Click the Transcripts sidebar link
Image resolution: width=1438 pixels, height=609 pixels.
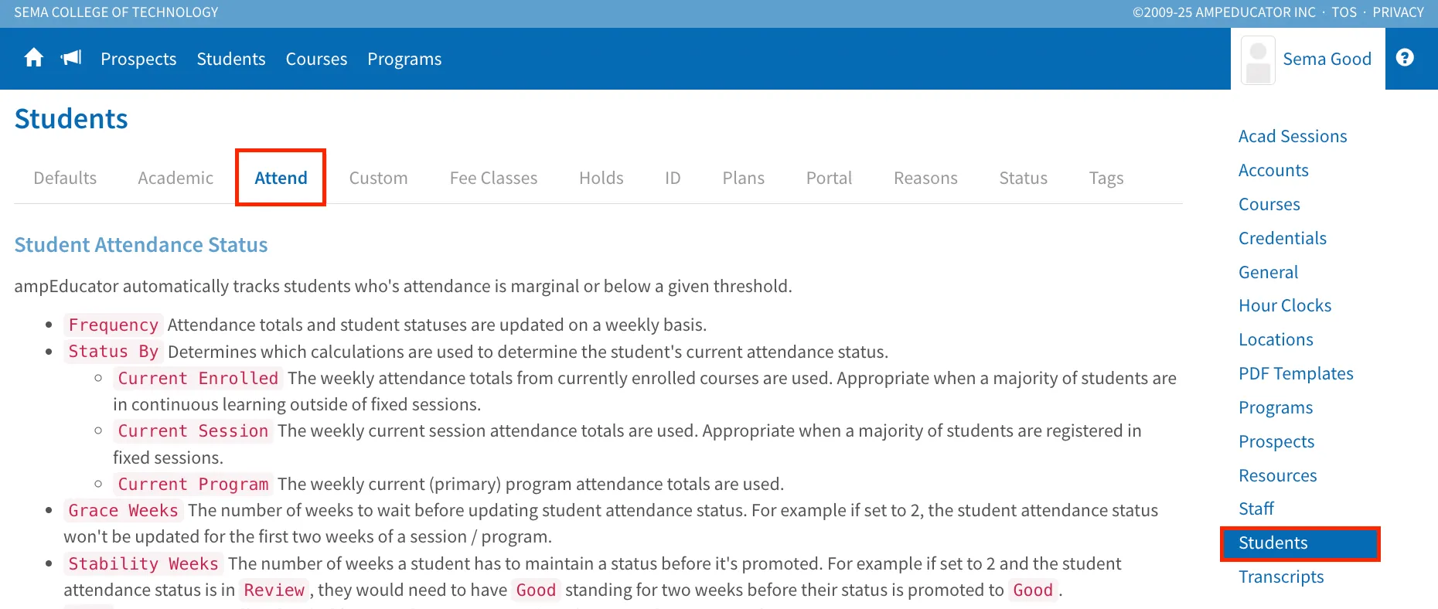(1281, 577)
